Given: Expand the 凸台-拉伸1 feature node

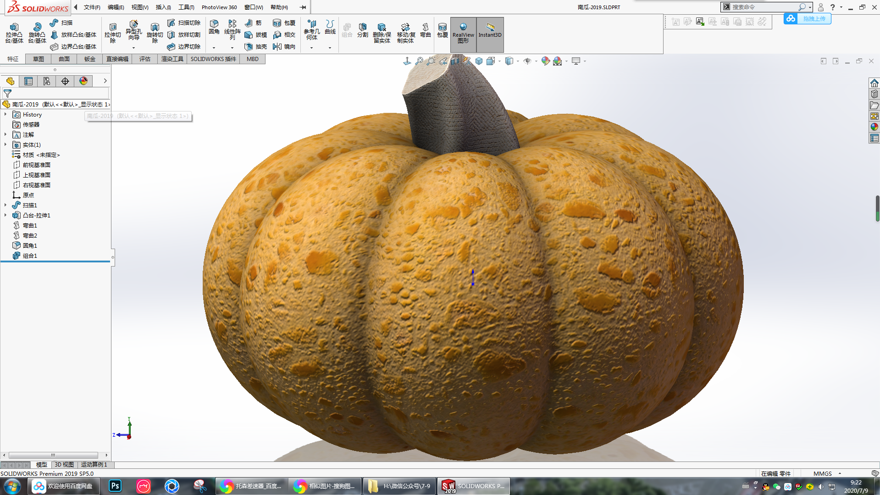Looking at the screenshot, I should click(6, 215).
